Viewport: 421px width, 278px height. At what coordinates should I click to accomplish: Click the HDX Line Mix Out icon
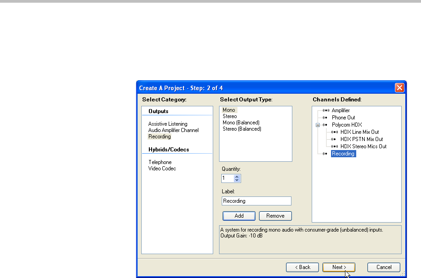(334, 132)
